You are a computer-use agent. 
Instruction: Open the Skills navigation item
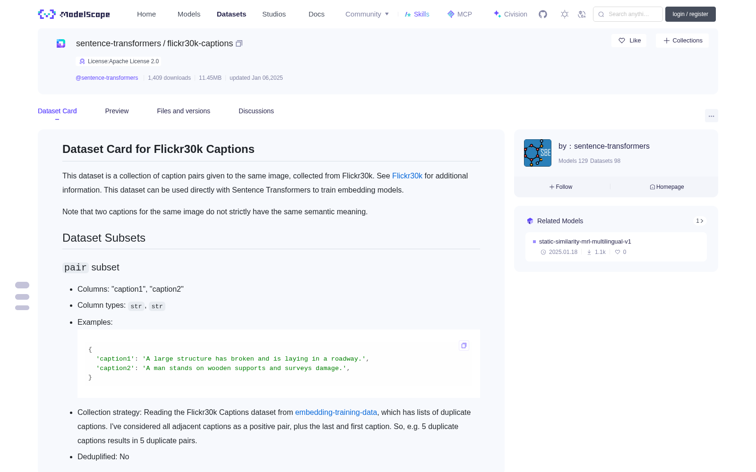(x=417, y=14)
